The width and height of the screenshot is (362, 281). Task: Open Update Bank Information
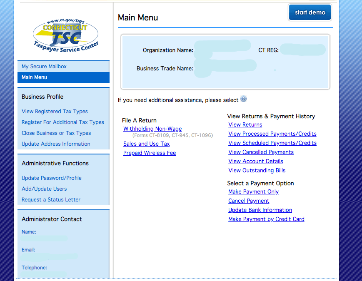tap(260, 210)
